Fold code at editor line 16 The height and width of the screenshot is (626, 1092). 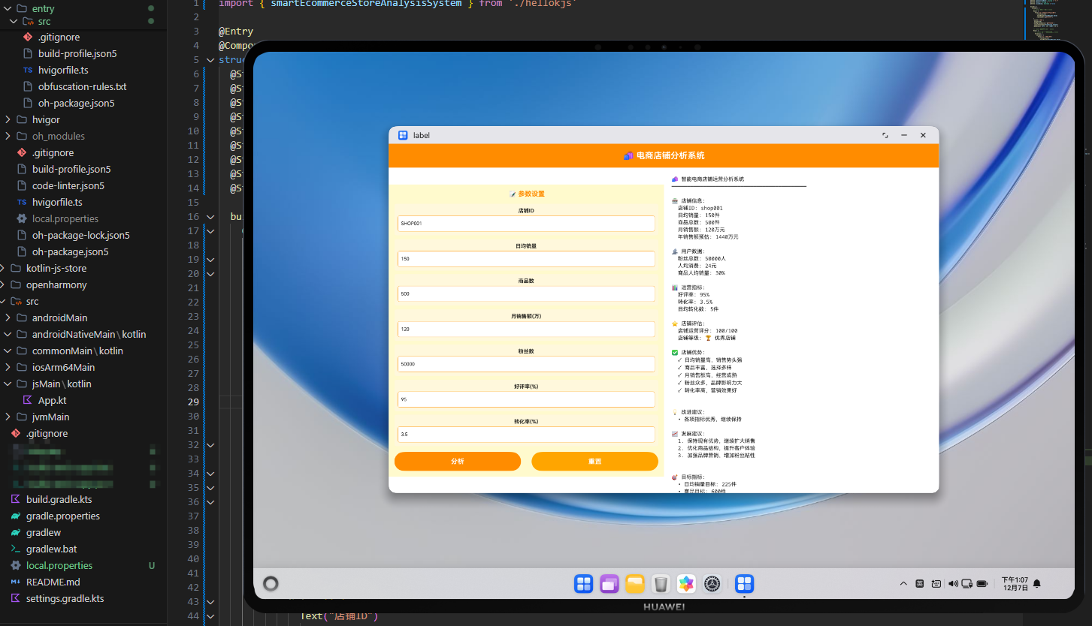coord(210,217)
